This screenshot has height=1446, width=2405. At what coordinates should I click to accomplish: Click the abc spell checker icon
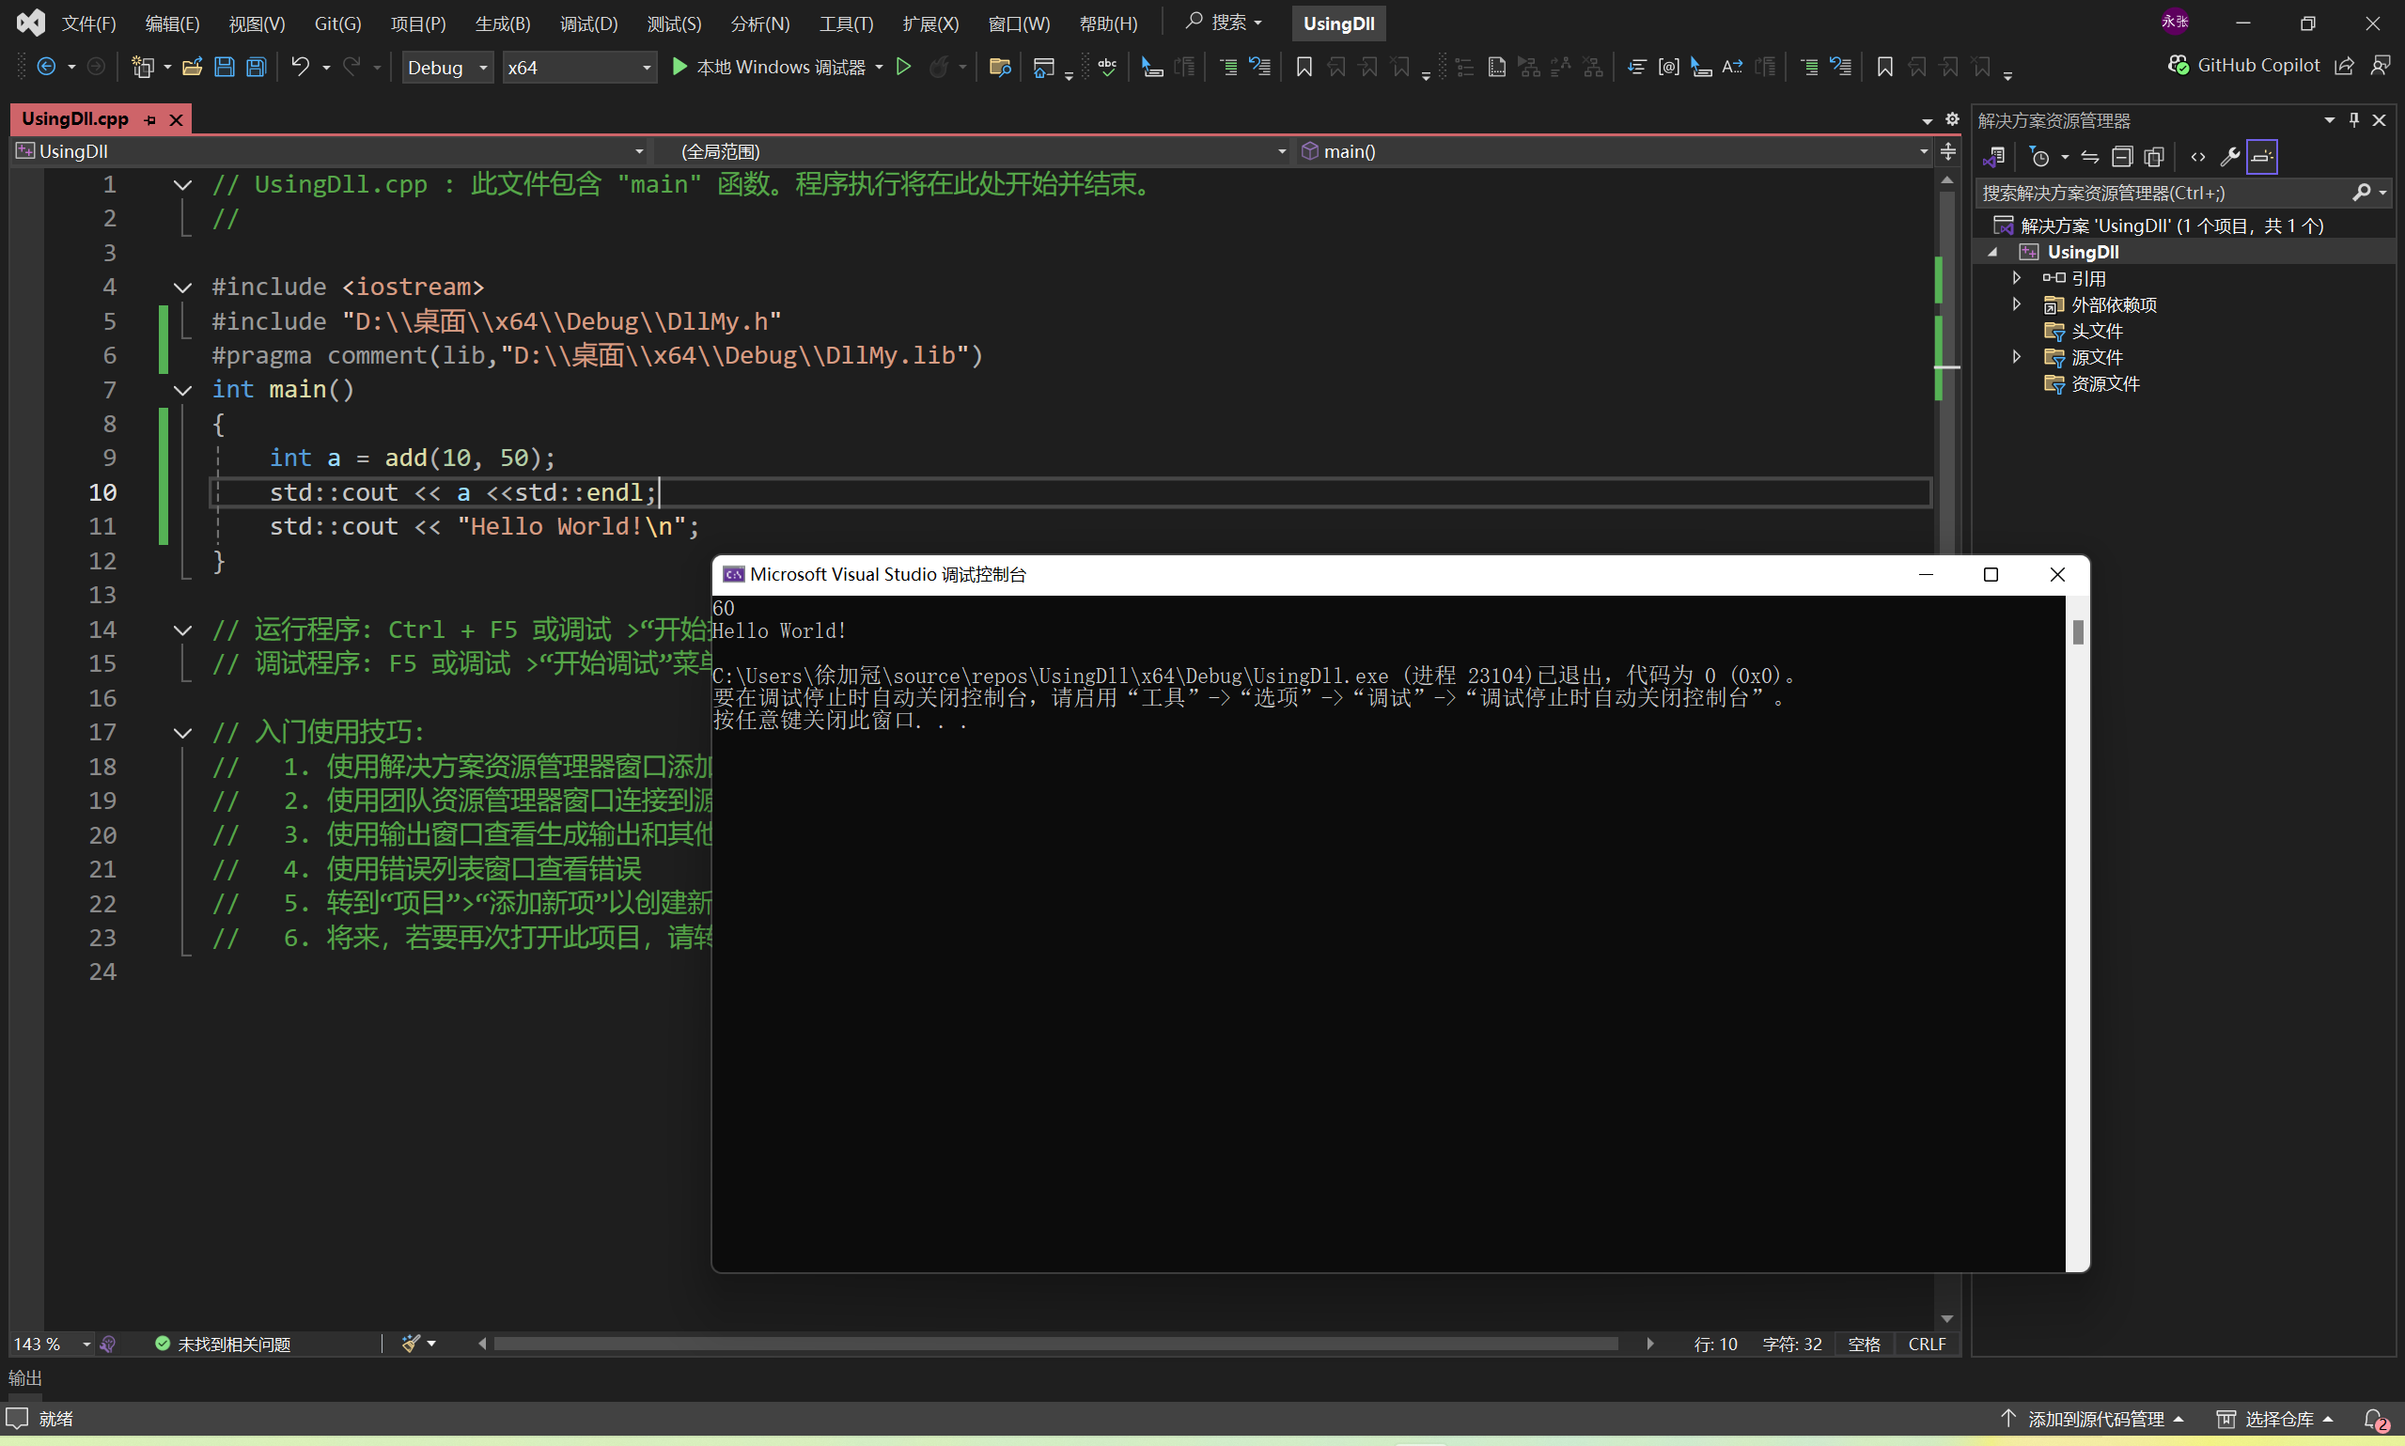point(1107,67)
